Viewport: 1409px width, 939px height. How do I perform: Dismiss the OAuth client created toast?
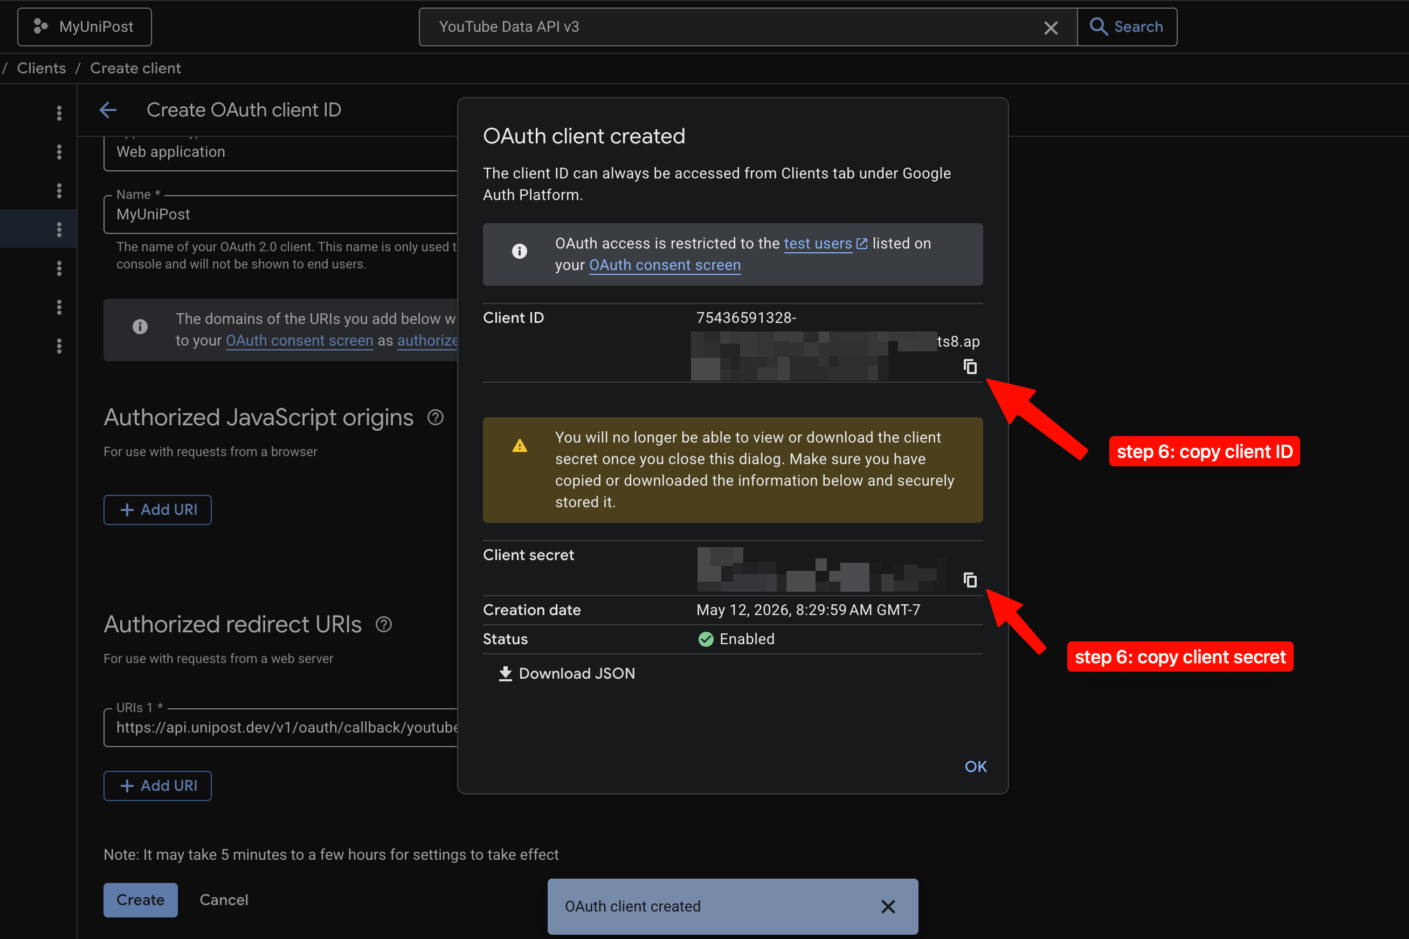[x=888, y=906]
